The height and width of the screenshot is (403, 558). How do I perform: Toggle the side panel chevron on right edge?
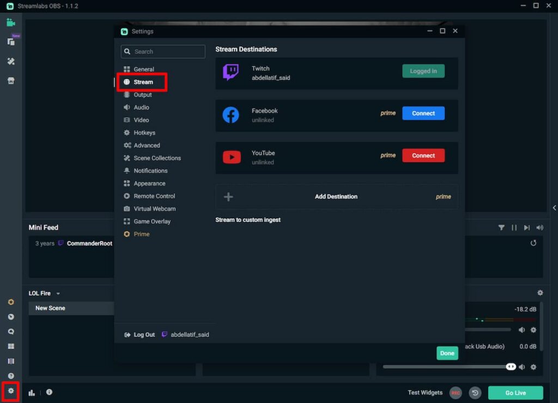[554, 207]
